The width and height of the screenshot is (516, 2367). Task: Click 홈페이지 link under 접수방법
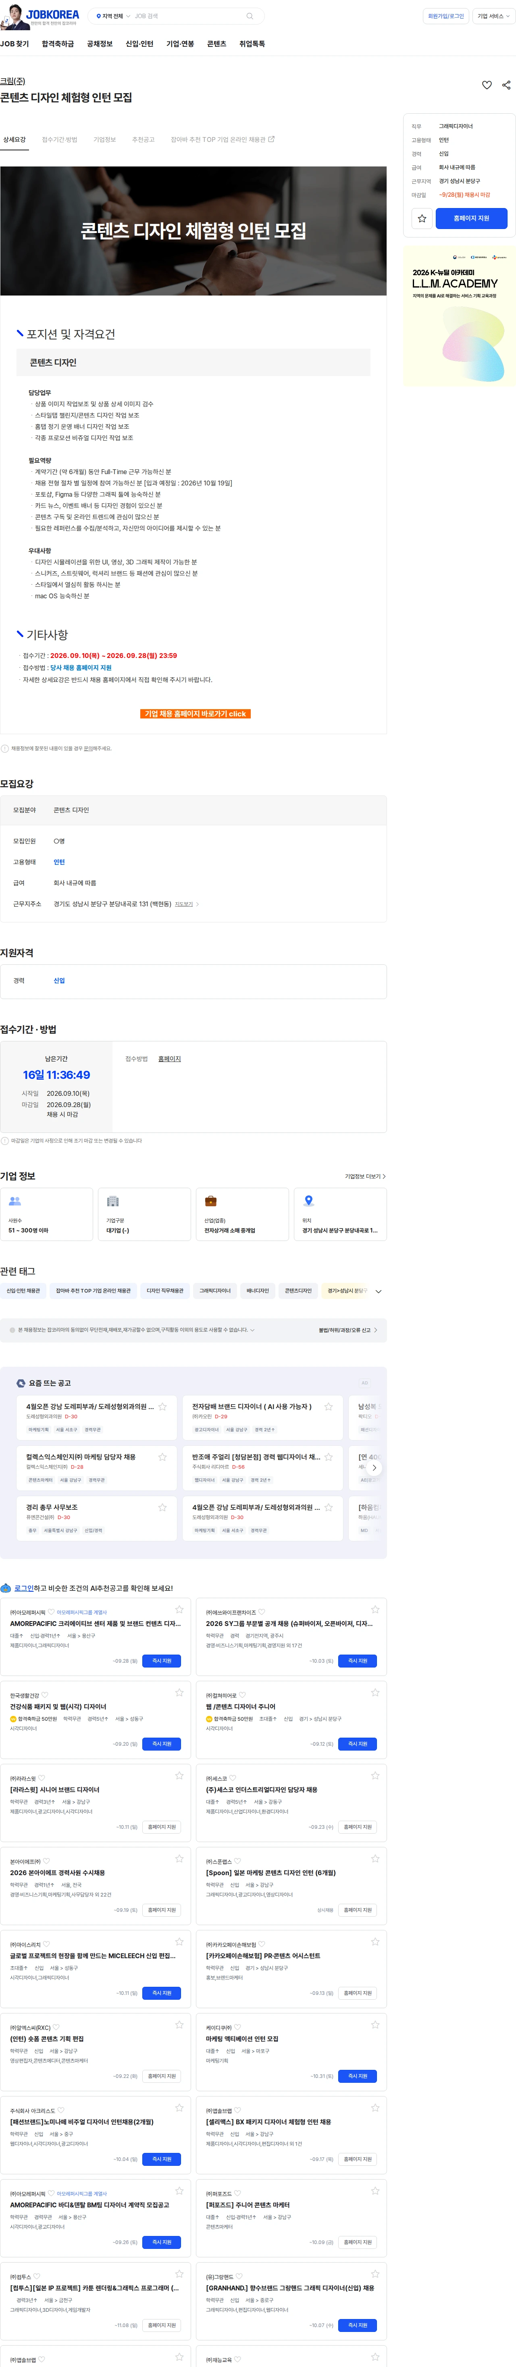pos(170,1059)
